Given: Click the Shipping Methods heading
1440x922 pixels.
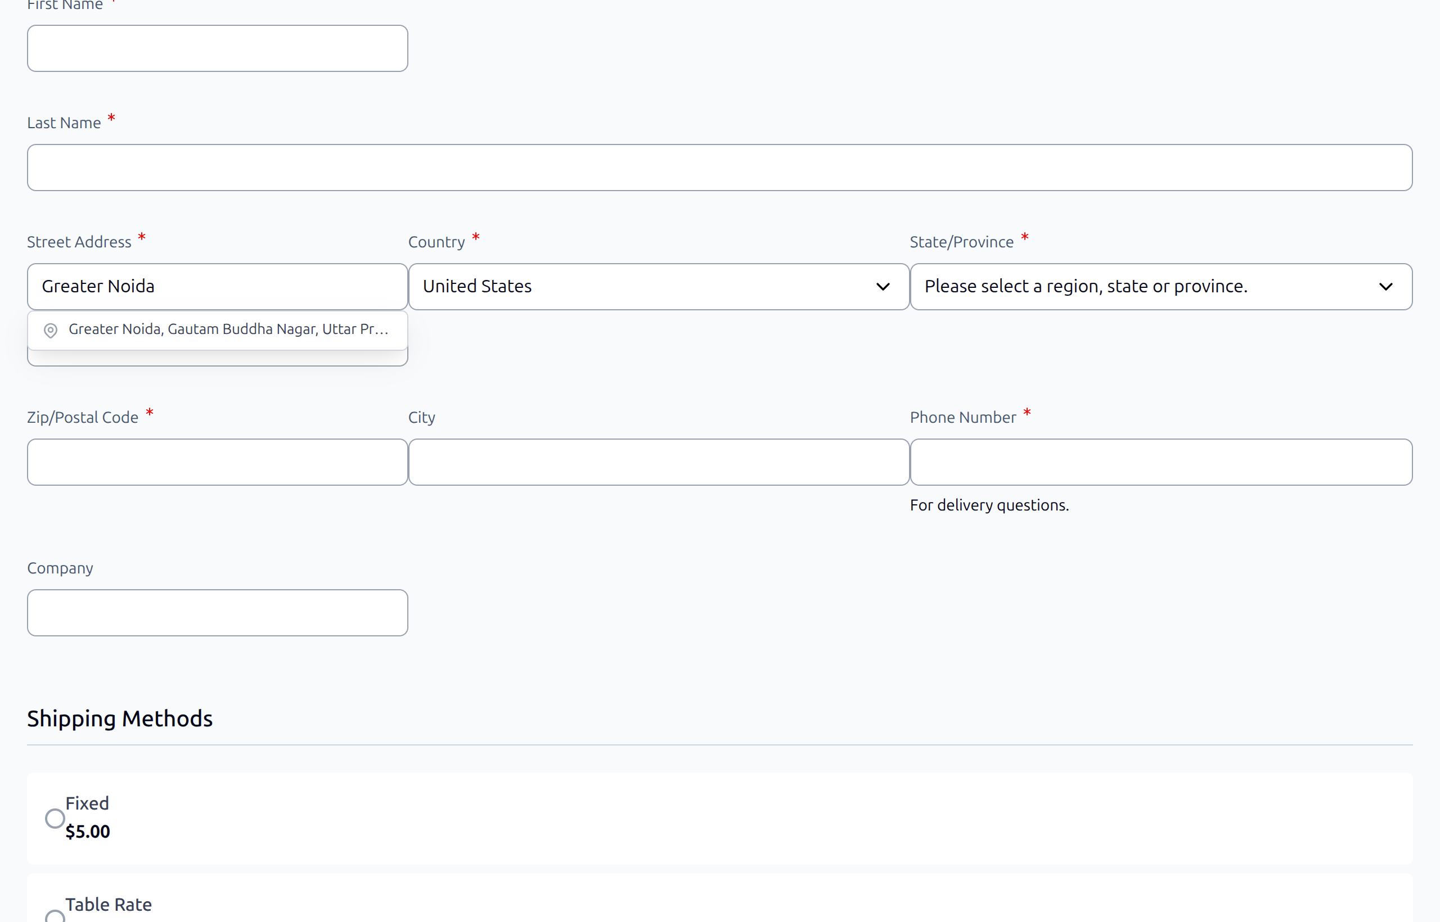Looking at the screenshot, I should pos(120,719).
